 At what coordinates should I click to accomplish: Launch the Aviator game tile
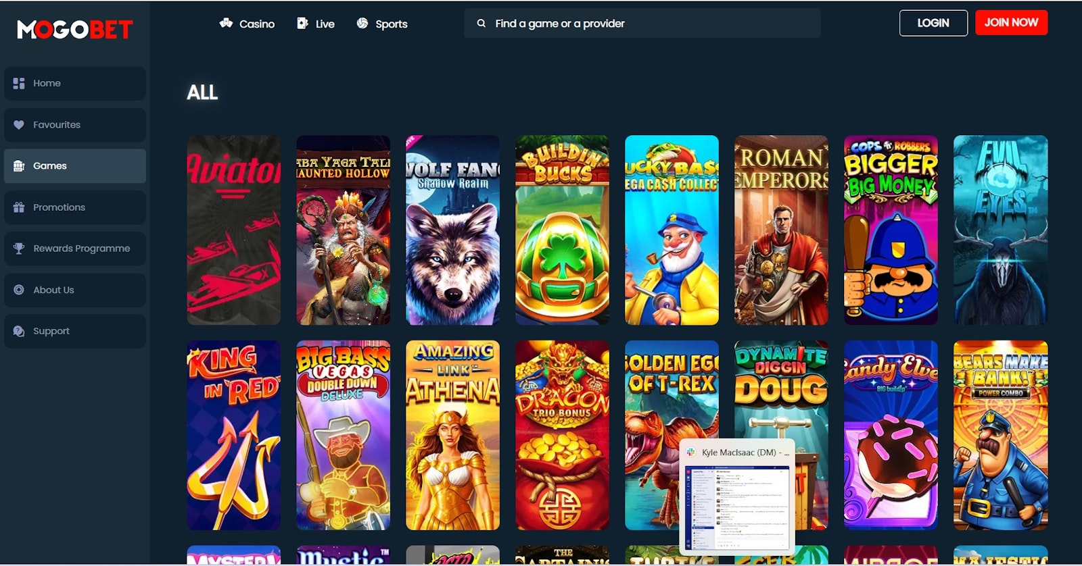(233, 230)
